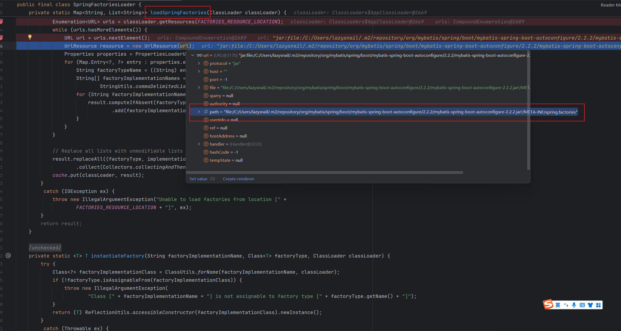Select the "tempState = null" row

(x=357, y=160)
